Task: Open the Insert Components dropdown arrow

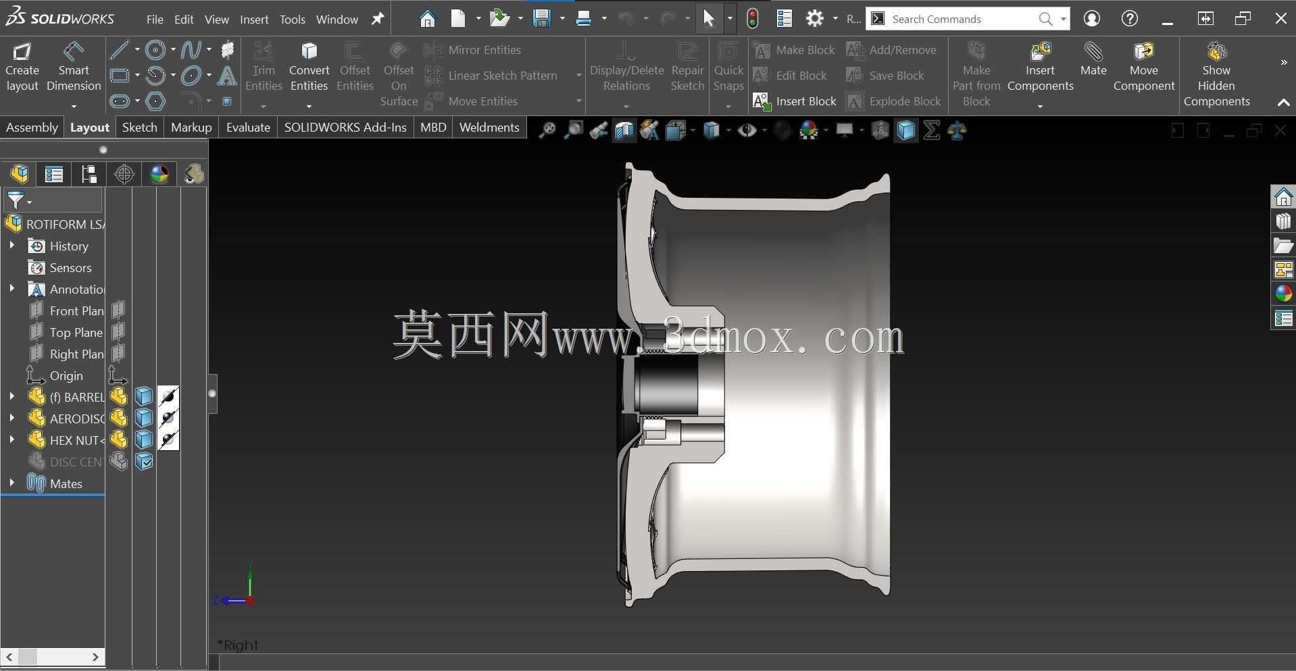Action: [1040, 106]
